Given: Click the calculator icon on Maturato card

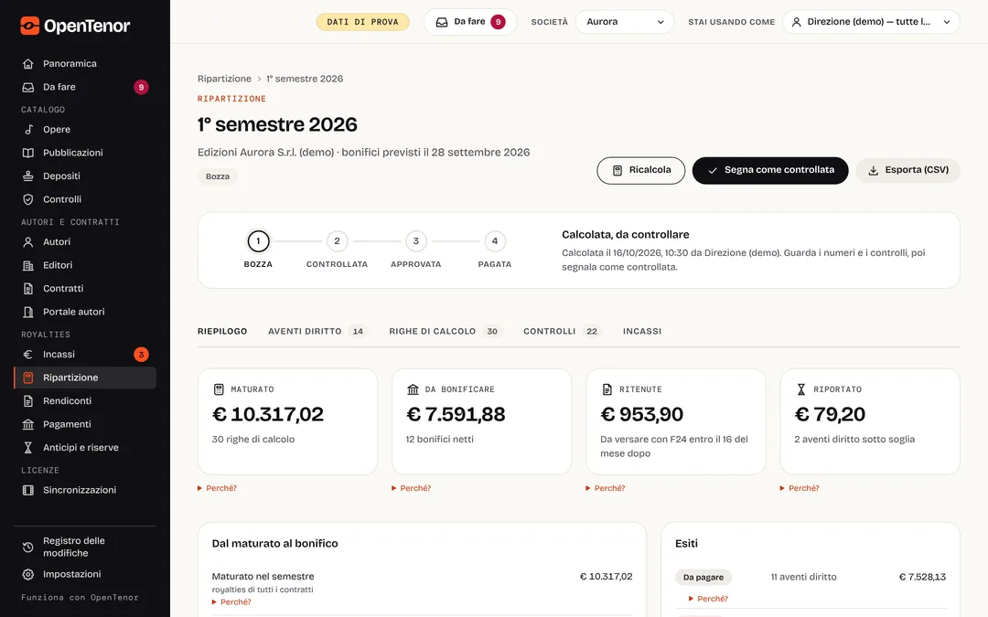Looking at the screenshot, I should 219,389.
